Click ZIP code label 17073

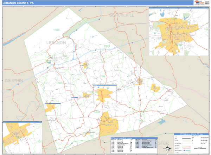(141, 121)
